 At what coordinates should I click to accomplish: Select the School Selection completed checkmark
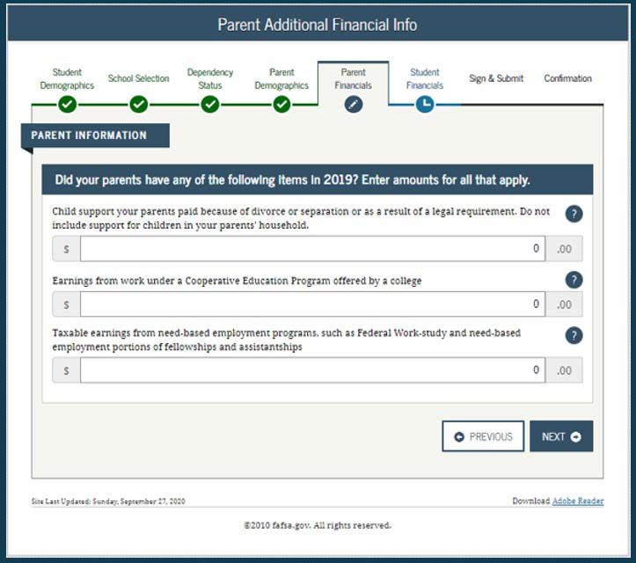pyautogui.click(x=139, y=105)
